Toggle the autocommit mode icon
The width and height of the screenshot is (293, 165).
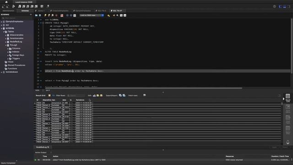tap(75, 15)
